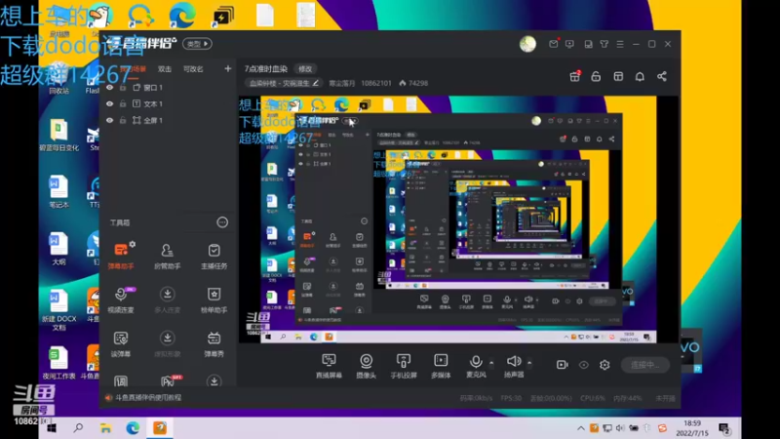The image size is (780, 439).
Task: Click the record video icon
Action: (563, 365)
